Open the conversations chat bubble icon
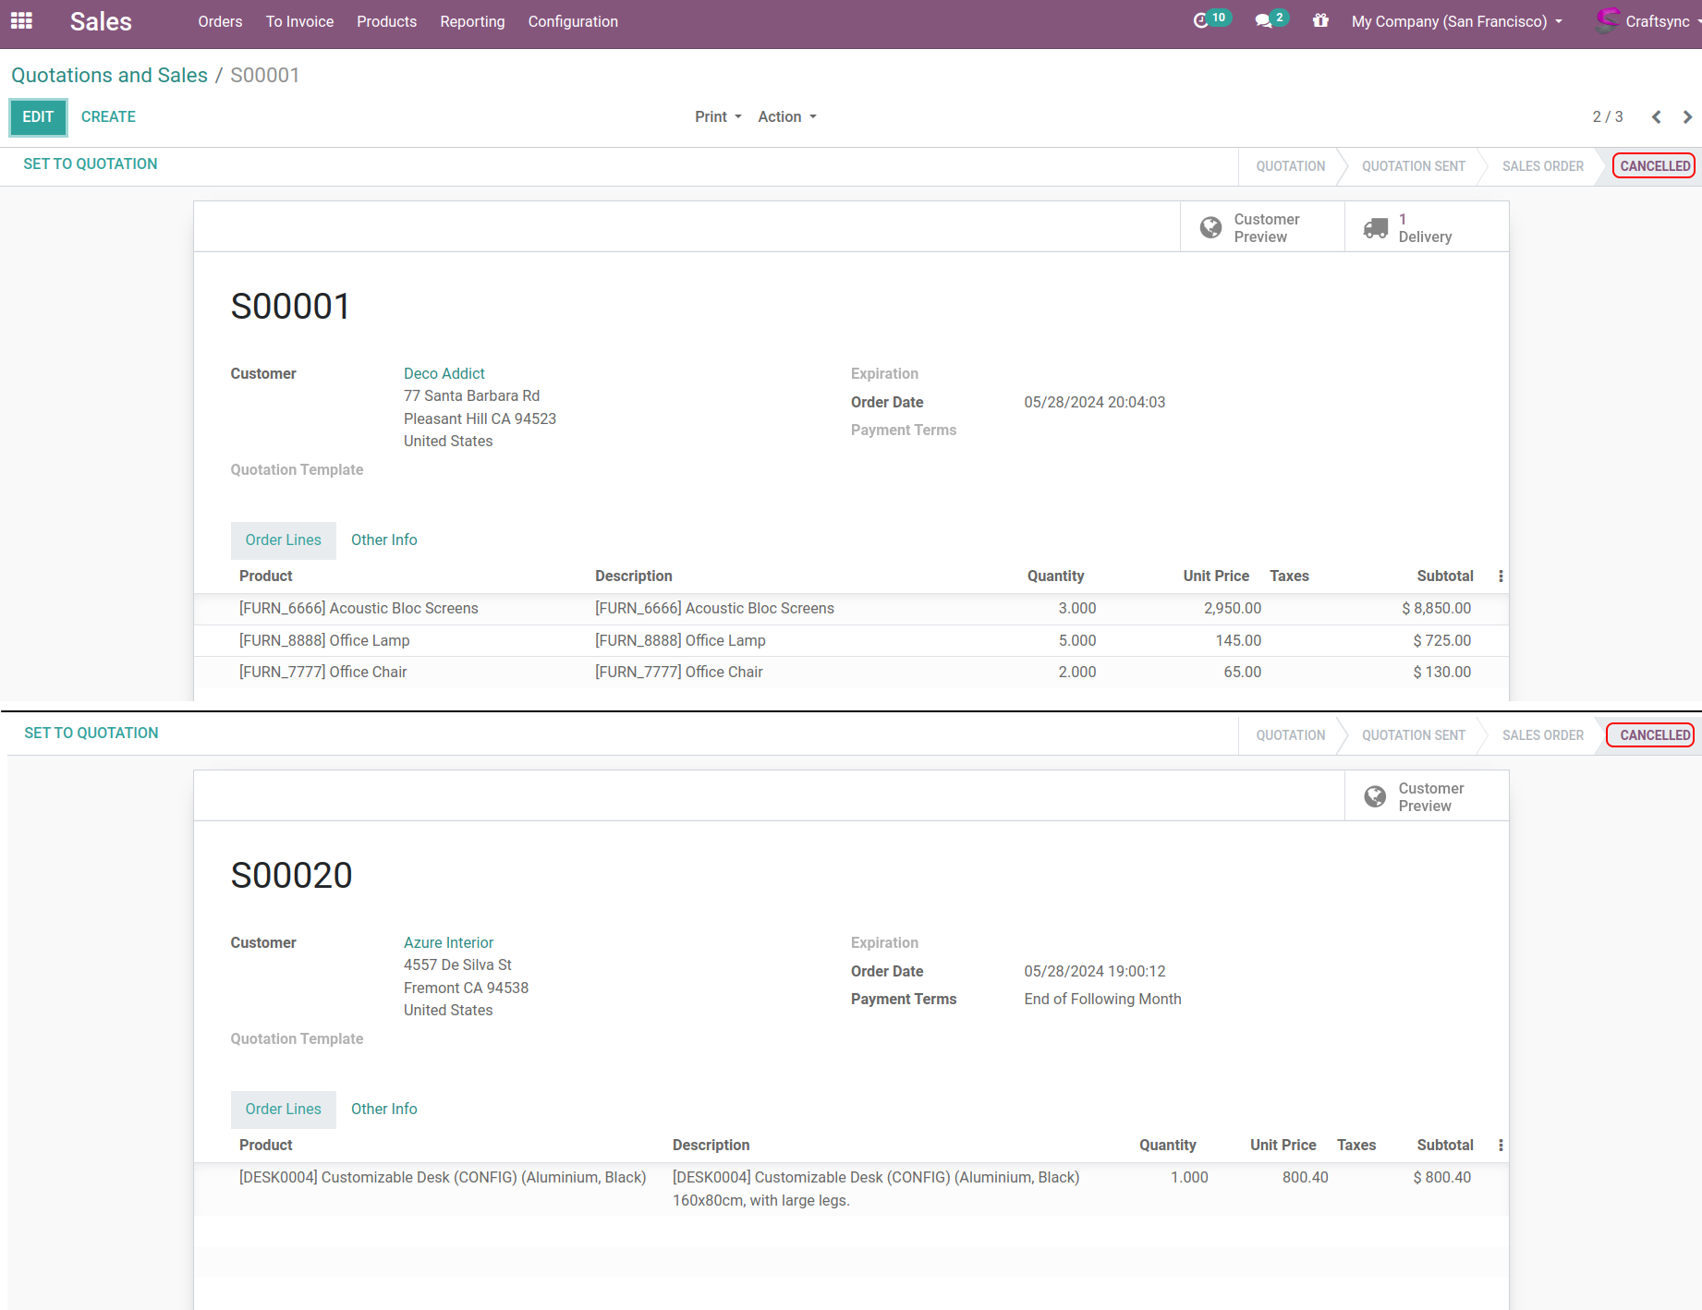This screenshot has height=1310, width=1702. (1263, 20)
